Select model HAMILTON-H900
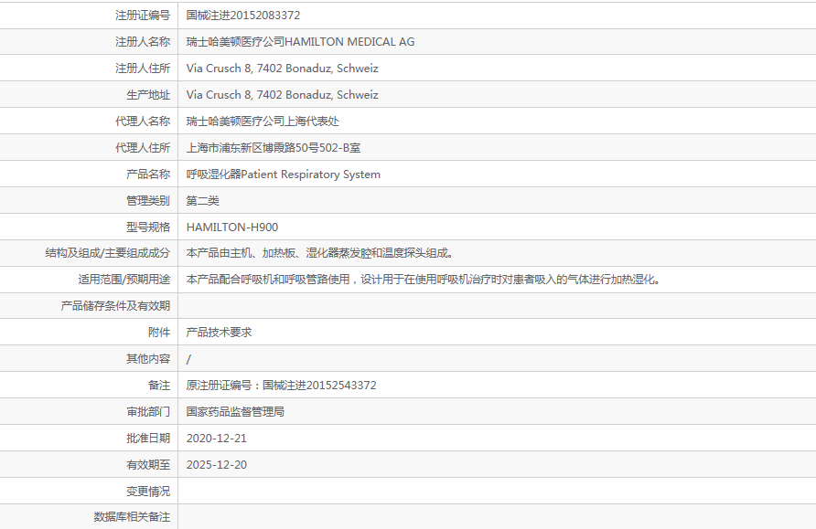The image size is (816, 529). [232, 227]
